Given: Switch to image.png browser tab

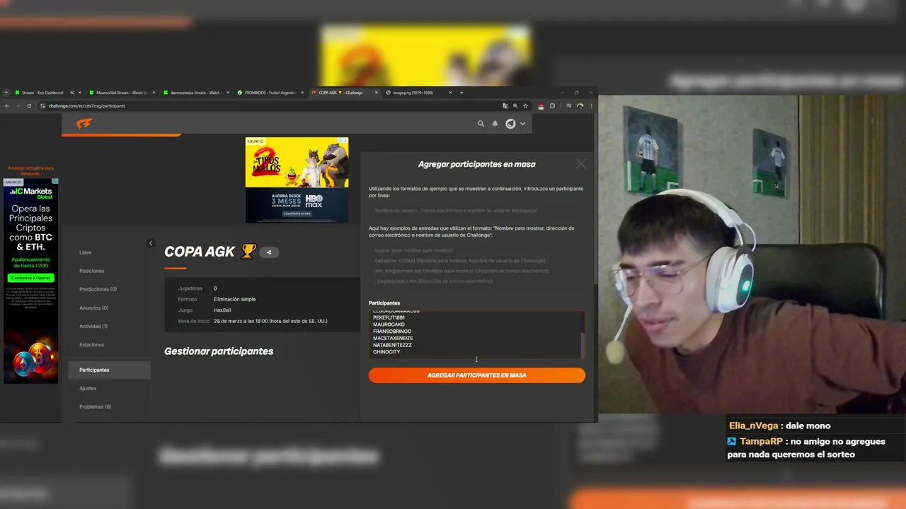Looking at the screenshot, I should point(418,93).
